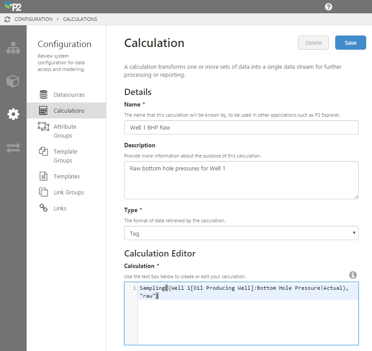Viewport: 372px width, 351px height.
Task: Click the P2 logo in header
Action: click(x=13, y=7)
